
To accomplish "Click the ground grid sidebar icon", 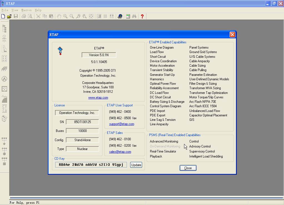I will pos(4,69).
